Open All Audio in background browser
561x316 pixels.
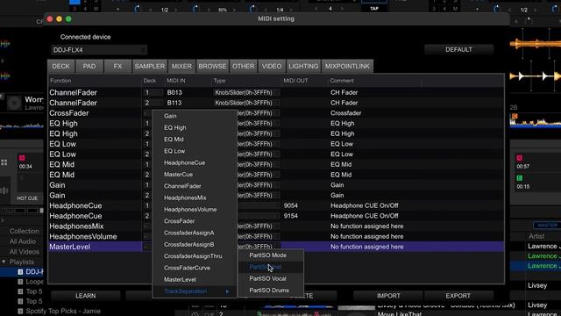click(23, 241)
